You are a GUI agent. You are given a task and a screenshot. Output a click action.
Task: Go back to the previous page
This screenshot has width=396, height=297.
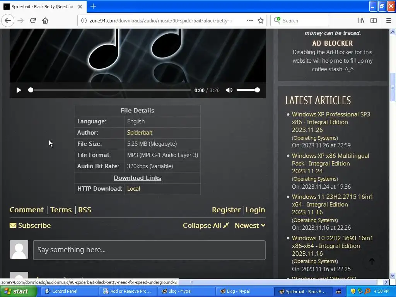click(8, 20)
